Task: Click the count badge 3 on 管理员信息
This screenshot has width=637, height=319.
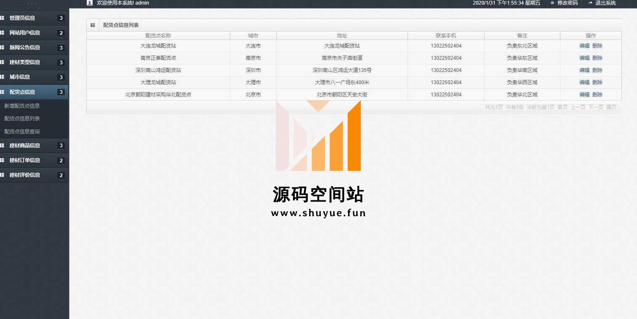Action: (x=61, y=18)
